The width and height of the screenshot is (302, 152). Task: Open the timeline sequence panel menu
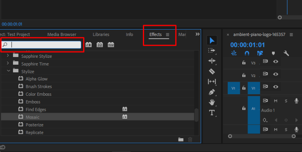[291, 34]
